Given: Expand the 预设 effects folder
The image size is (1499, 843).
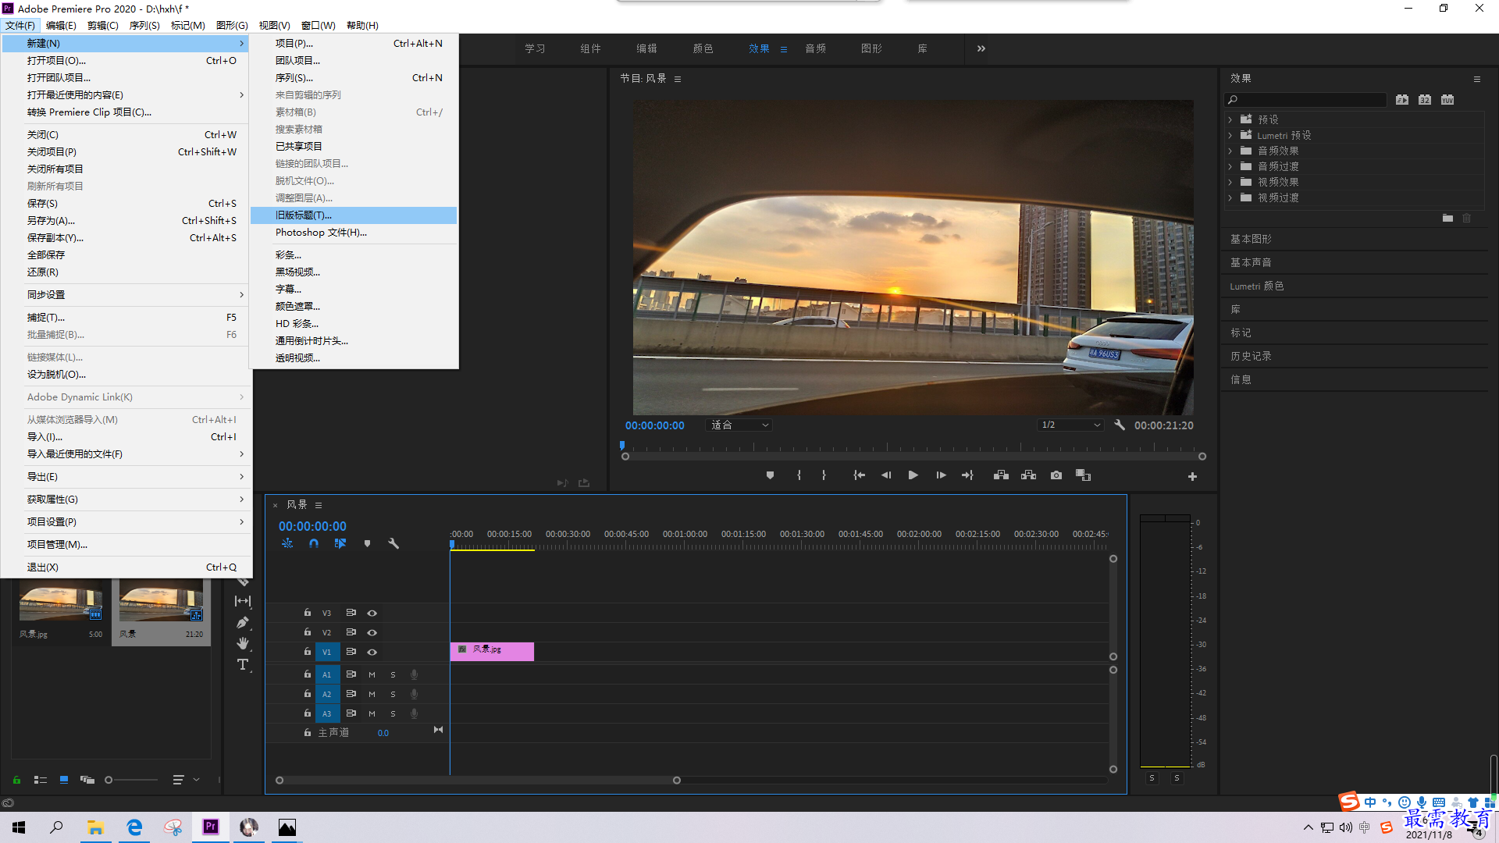Looking at the screenshot, I should pos(1230,119).
